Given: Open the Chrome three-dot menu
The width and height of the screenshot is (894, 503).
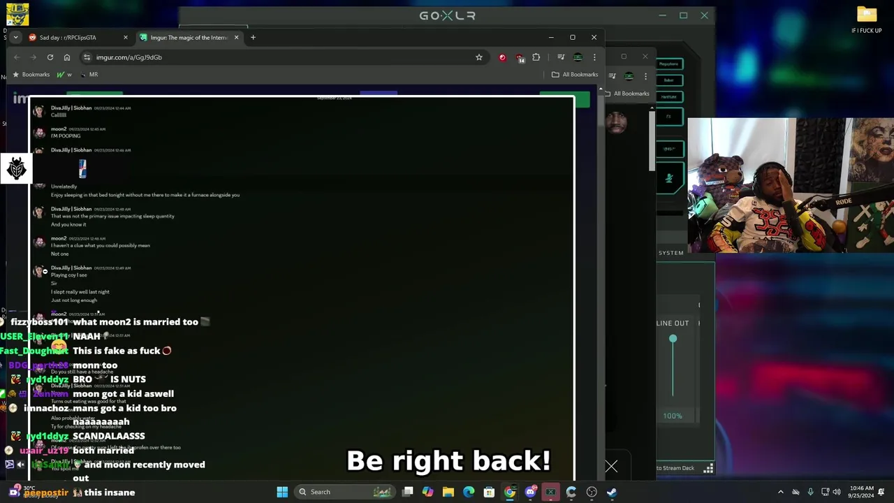Looking at the screenshot, I should click(x=594, y=57).
